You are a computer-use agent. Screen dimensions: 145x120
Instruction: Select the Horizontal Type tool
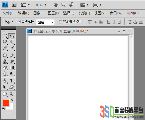pyautogui.click(x=12, y=81)
